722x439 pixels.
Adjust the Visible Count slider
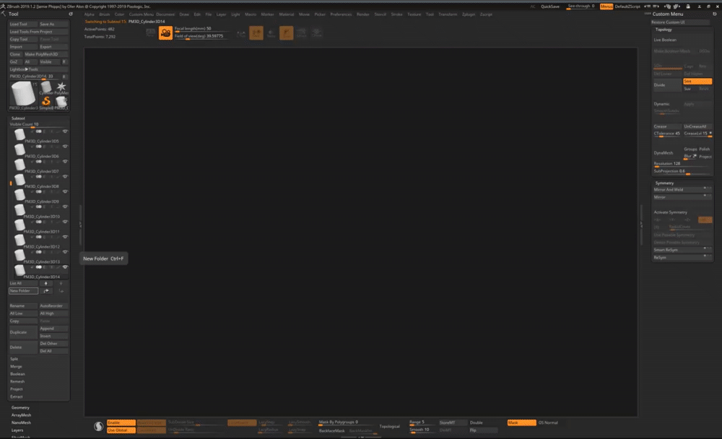tap(39, 124)
